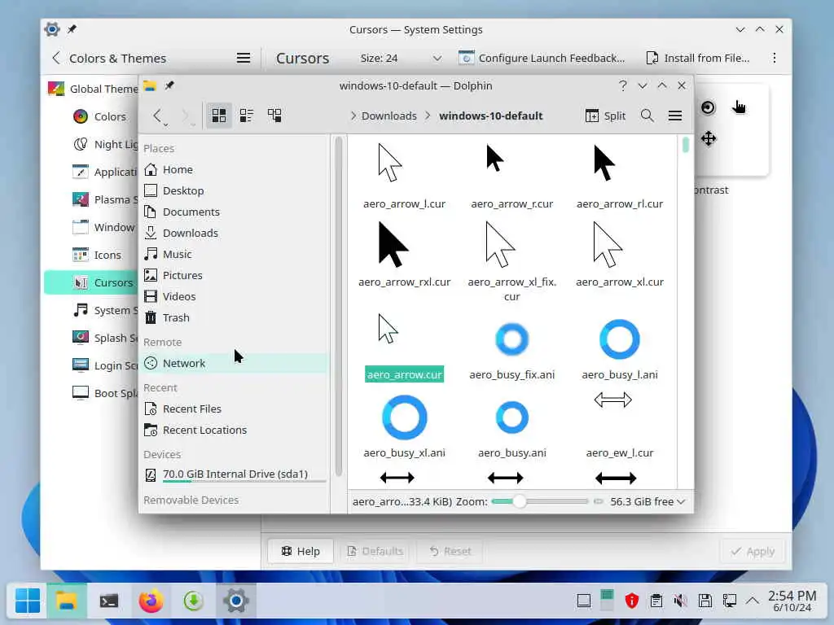The width and height of the screenshot is (834, 625).
Task: Pin the Dolphin window
Action: pos(169,85)
